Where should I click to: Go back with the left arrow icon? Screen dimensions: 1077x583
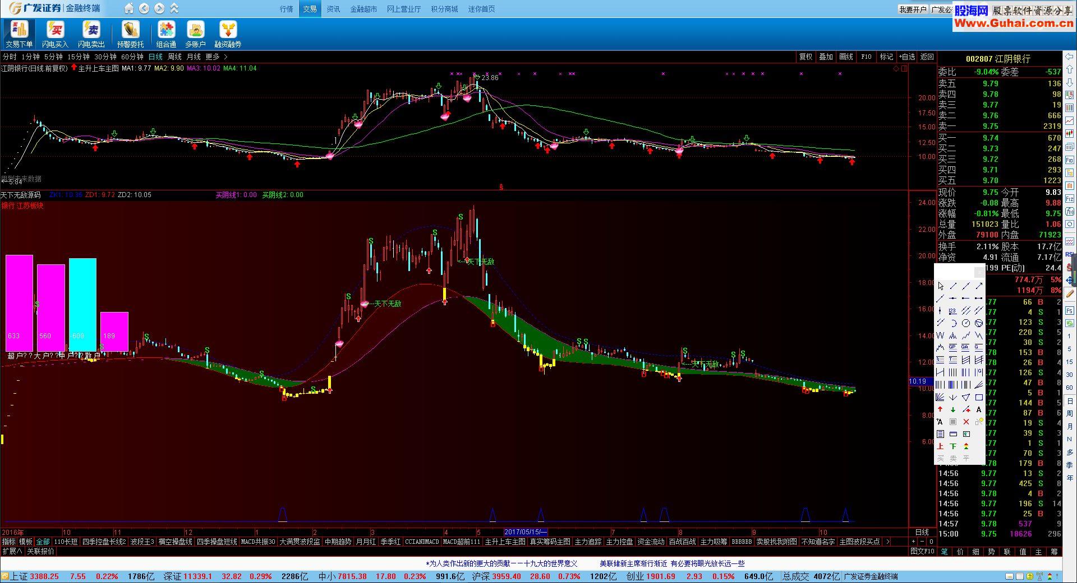[x=144, y=8]
